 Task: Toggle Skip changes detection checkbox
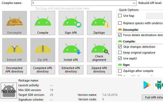tap(120, 47)
